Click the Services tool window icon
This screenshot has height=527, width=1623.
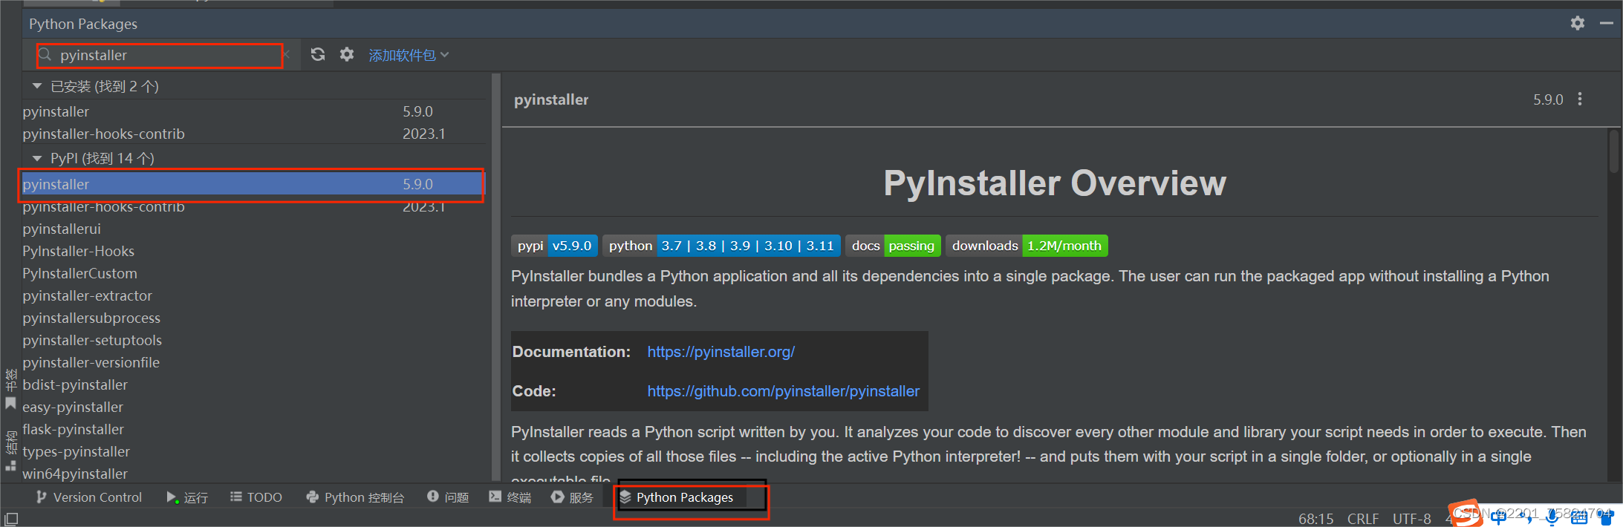(558, 497)
